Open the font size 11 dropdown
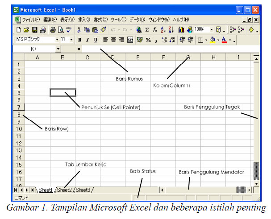271x219 pixels. point(71,40)
